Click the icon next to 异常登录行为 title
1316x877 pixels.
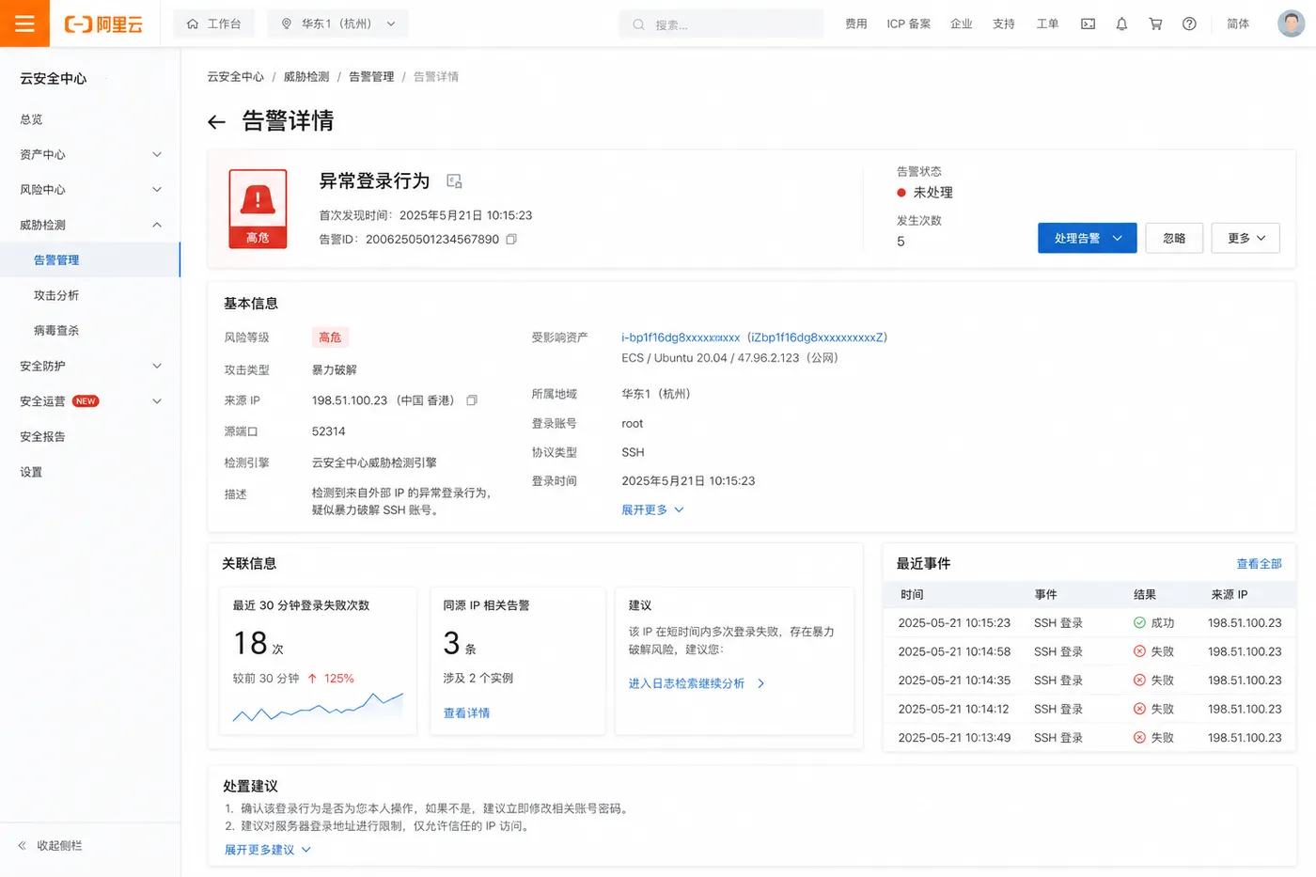454,181
